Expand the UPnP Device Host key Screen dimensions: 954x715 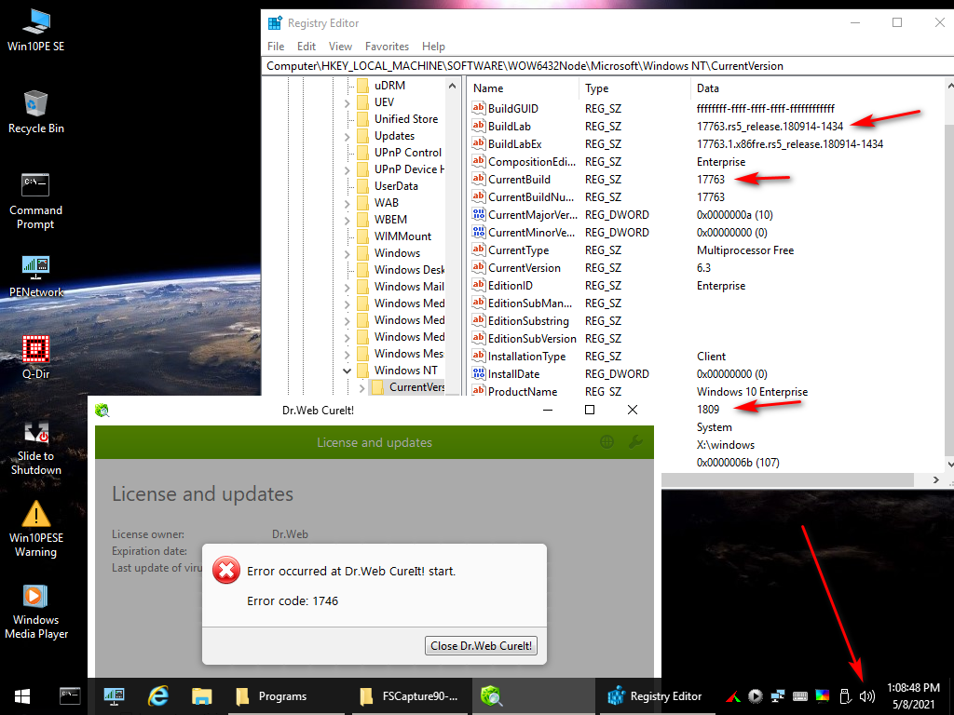(348, 169)
